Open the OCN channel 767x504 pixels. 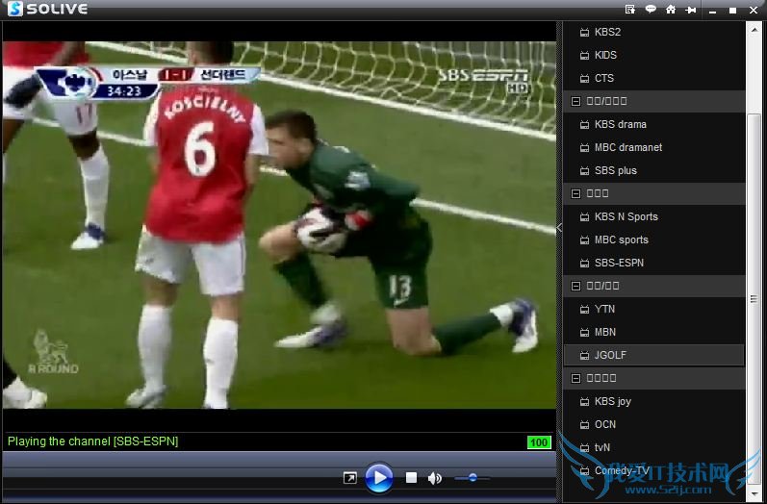[x=653, y=424]
